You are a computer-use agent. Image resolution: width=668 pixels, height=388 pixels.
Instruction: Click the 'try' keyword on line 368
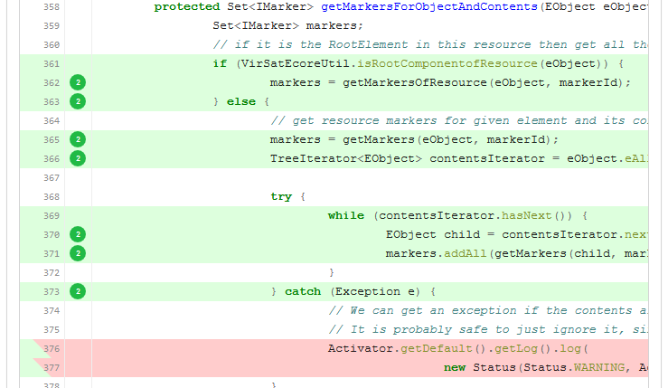(x=281, y=196)
